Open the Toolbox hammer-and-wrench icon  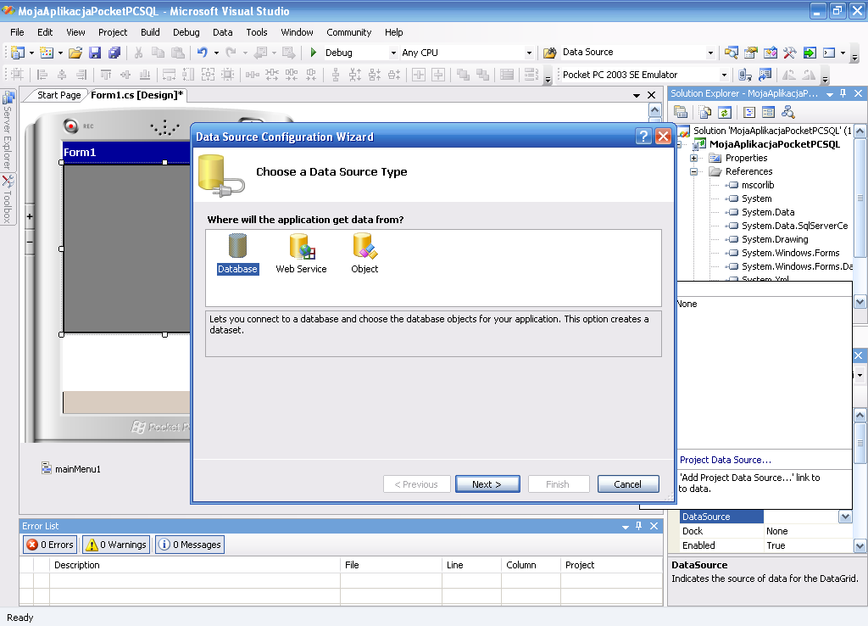tap(789, 53)
